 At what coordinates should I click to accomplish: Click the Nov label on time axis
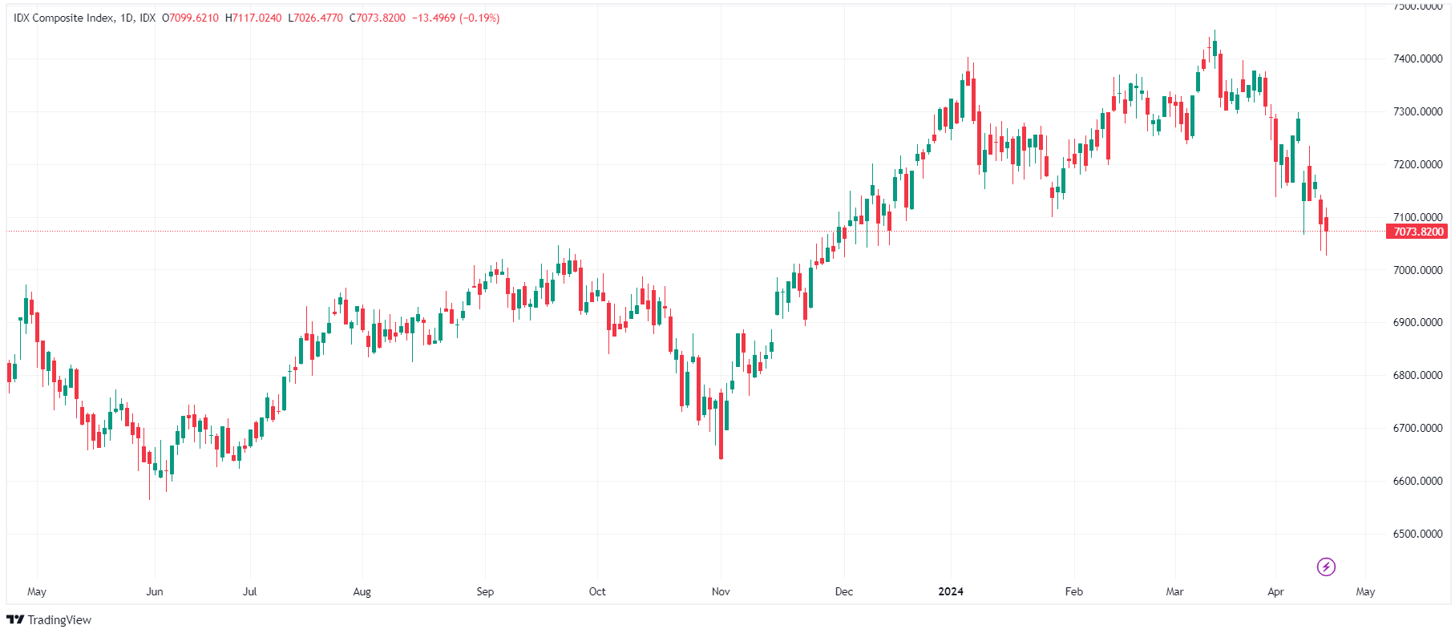721,591
